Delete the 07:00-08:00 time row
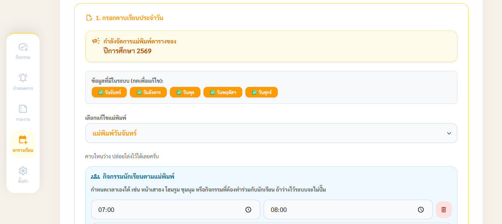The image size is (502, 224). 443,210
